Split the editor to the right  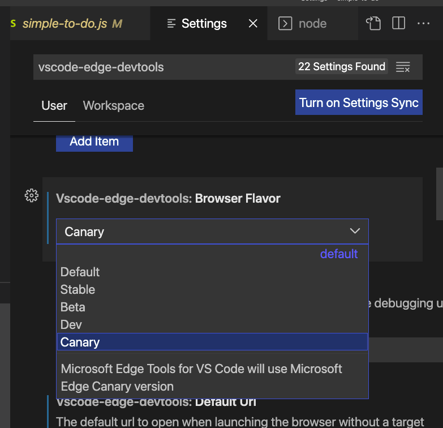coord(399,23)
